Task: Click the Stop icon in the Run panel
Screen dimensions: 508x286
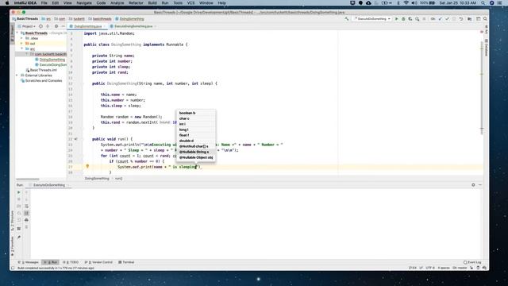Action: point(19,199)
